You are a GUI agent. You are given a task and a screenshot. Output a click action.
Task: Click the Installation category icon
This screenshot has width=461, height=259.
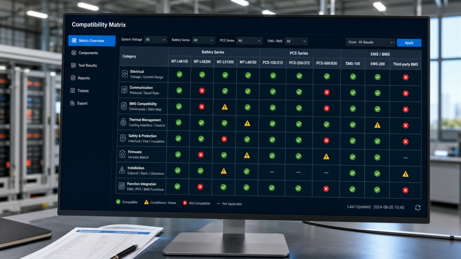point(122,170)
